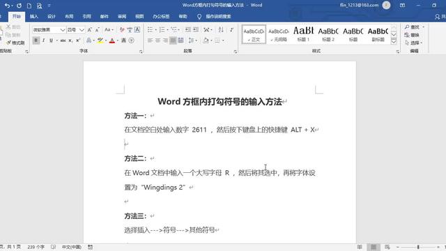Toggle Underline formatting

(51, 40)
